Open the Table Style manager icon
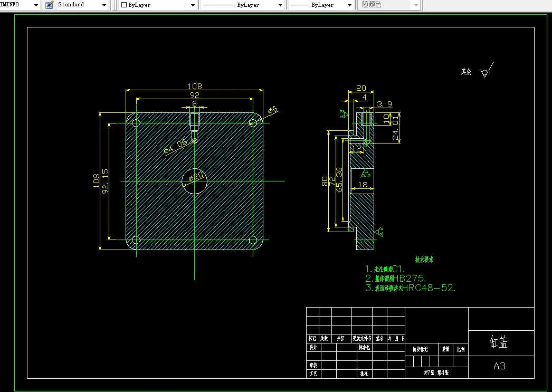Screen dimensions: 552x392 tap(49, 5)
